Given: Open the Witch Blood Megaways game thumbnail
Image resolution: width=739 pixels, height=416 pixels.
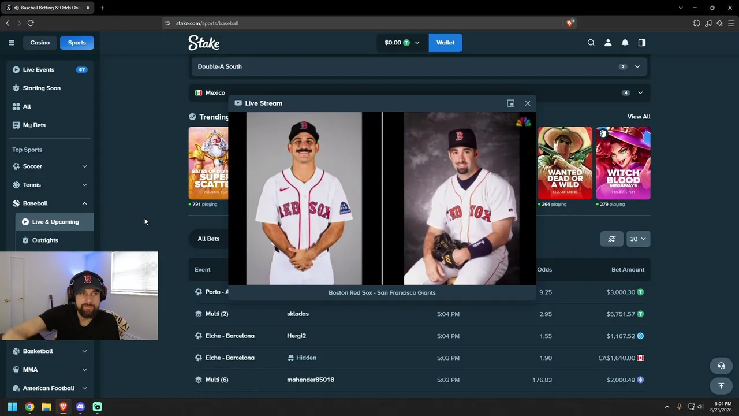Looking at the screenshot, I should pos(624,163).
